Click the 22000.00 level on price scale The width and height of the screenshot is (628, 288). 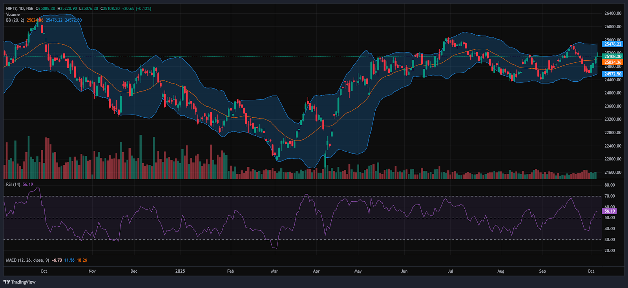point(613,159)
